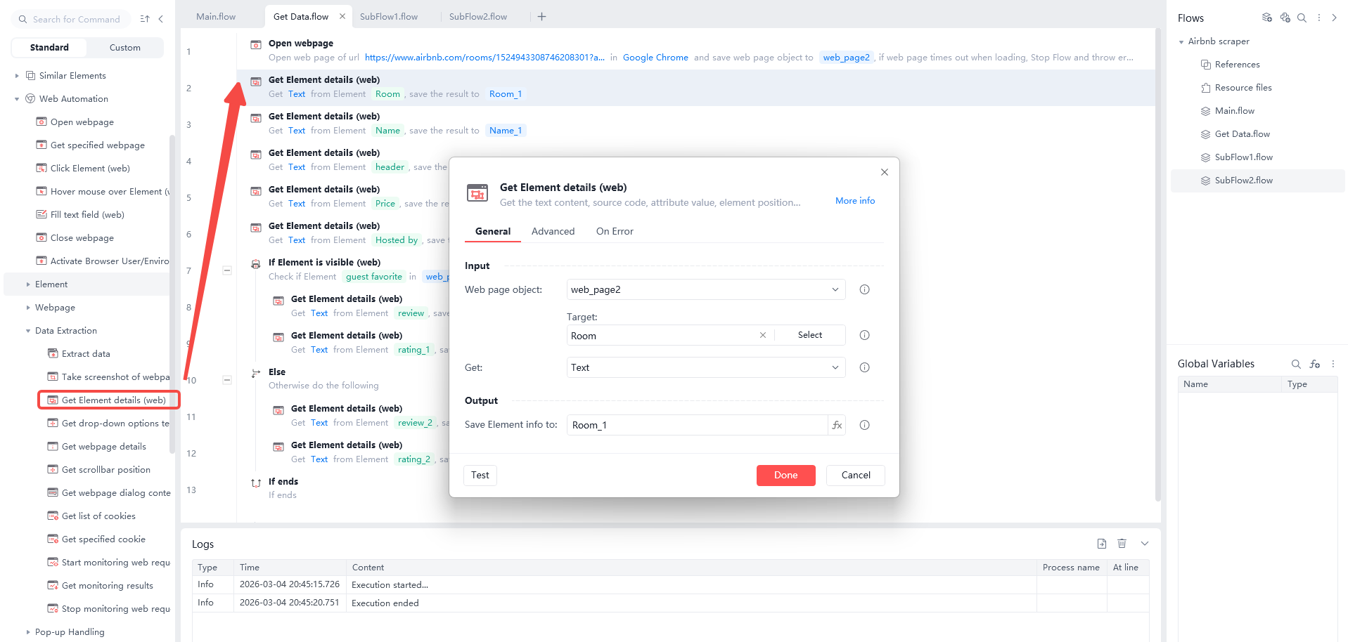This screenshot has height=642, width=1348.
Task: Delete logs with the trash icon
Action: point(1122,544)
